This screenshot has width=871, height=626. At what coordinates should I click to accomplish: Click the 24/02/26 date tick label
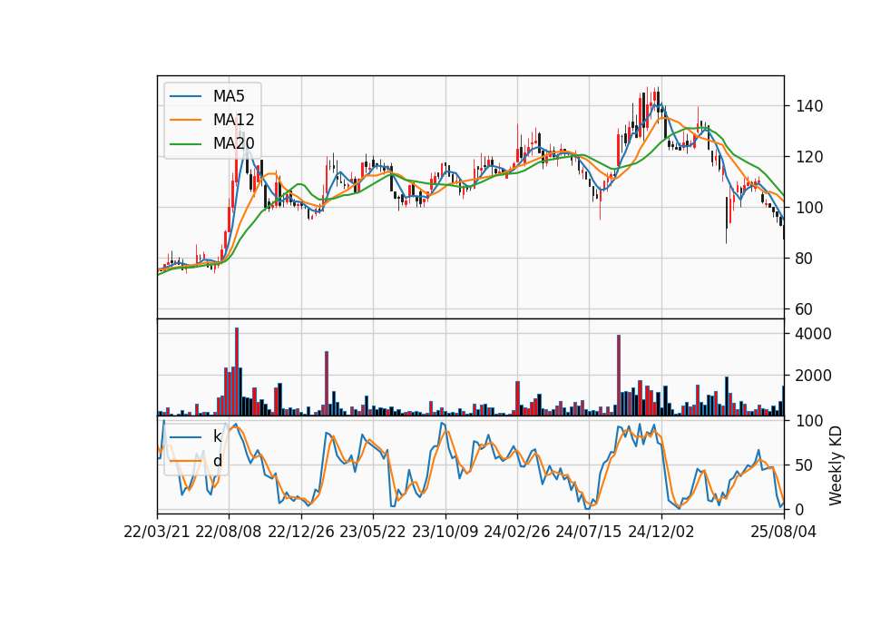coord(516,532)
